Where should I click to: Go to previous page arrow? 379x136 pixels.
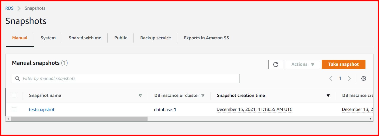pos(331,78)
